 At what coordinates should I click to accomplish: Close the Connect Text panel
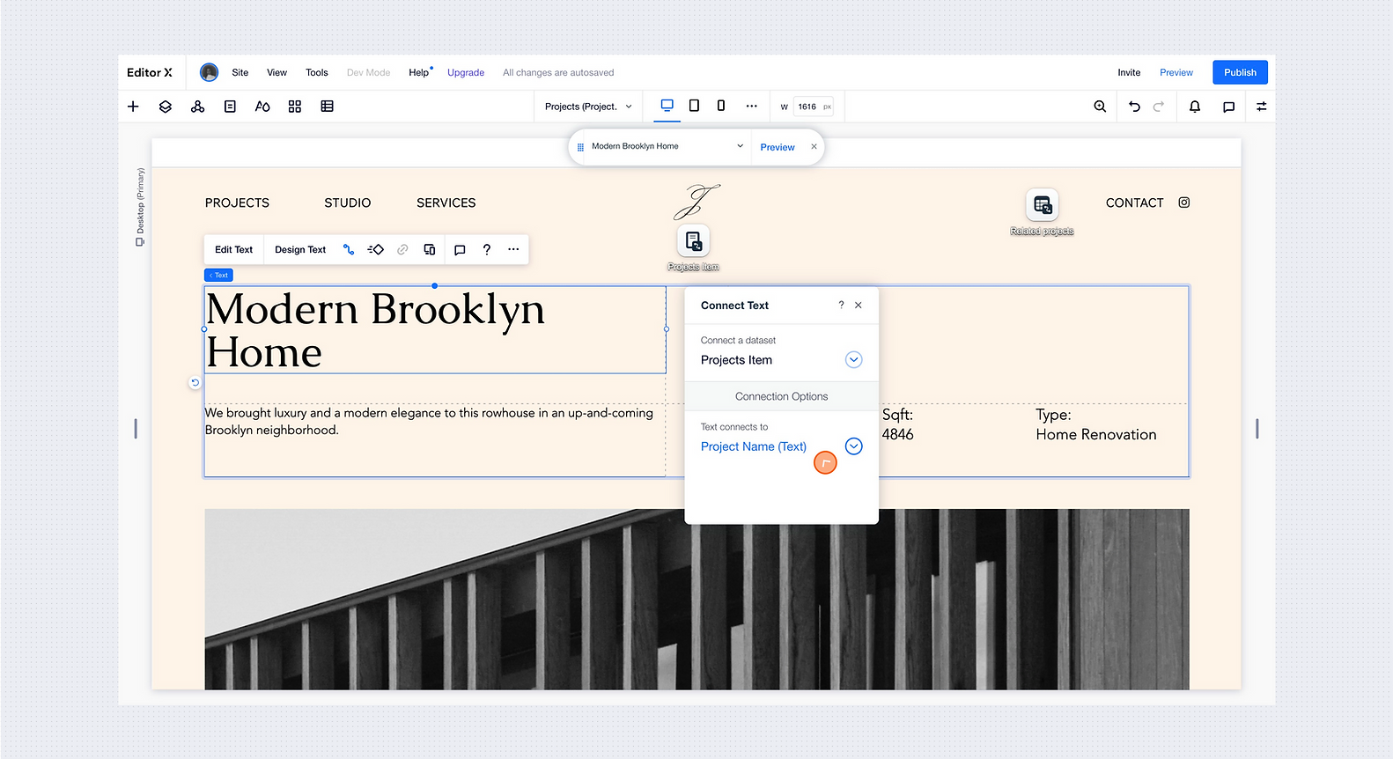pyautogui.click(x=859, y=306)
